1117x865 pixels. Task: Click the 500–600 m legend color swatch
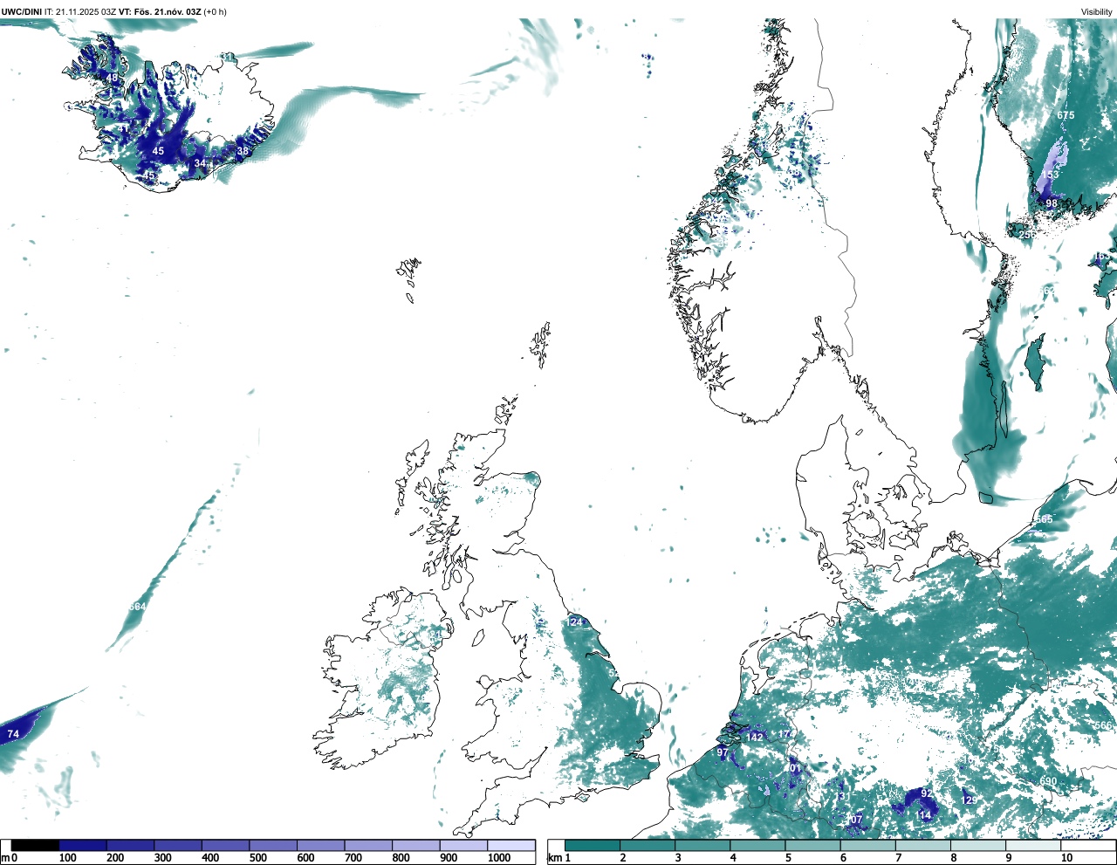(273, 846)
